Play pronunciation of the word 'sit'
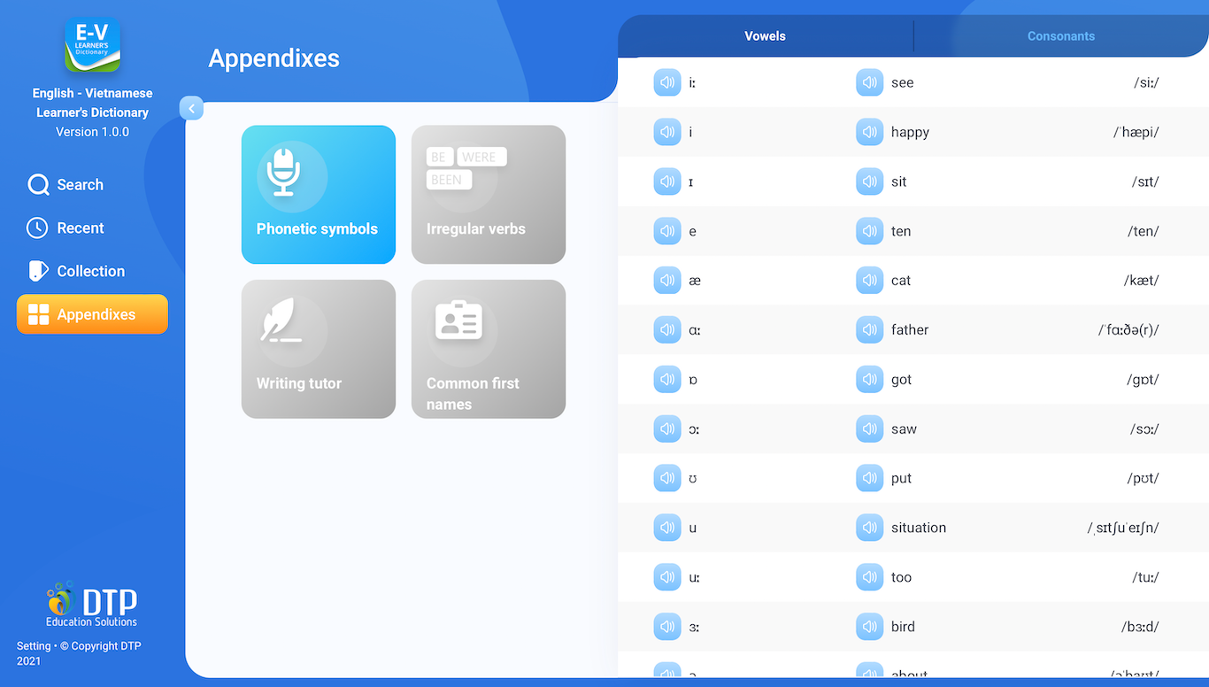This screenshot has height=687, width=1209. [870, 181]
